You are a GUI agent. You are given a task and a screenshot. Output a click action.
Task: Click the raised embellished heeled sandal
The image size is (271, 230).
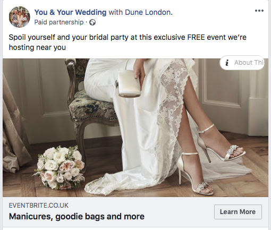pos(221,143)
